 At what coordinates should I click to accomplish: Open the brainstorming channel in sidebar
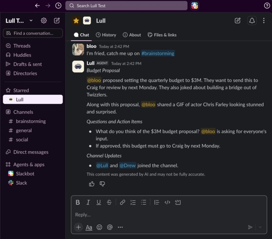click(x=31, y=121)
